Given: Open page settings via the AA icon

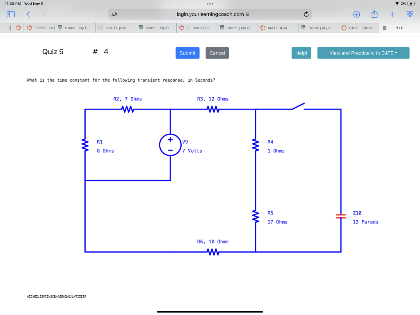Looking at the screenshot, I should 114,14.
